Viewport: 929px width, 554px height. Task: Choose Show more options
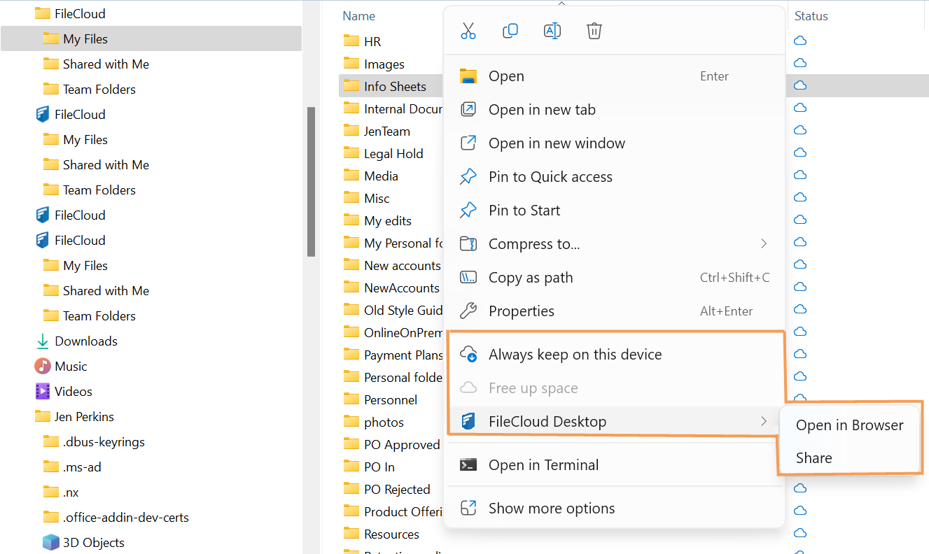click(552, 509)
